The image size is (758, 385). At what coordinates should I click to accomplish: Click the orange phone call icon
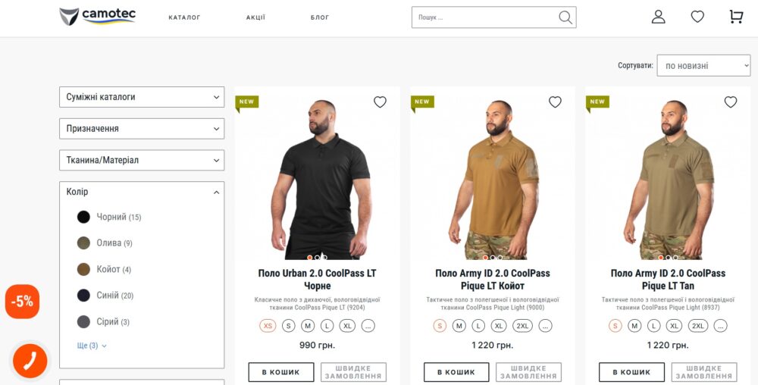click(x=30, y=361)
